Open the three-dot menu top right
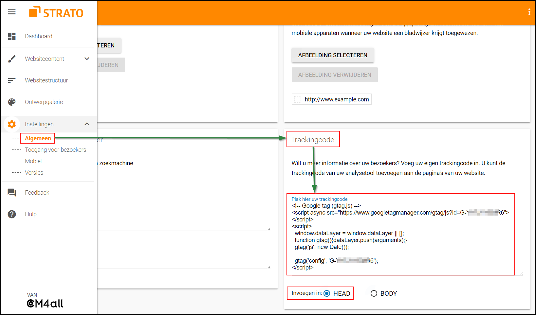The width and height of the screenshot is (536, 315). [529, 12]
